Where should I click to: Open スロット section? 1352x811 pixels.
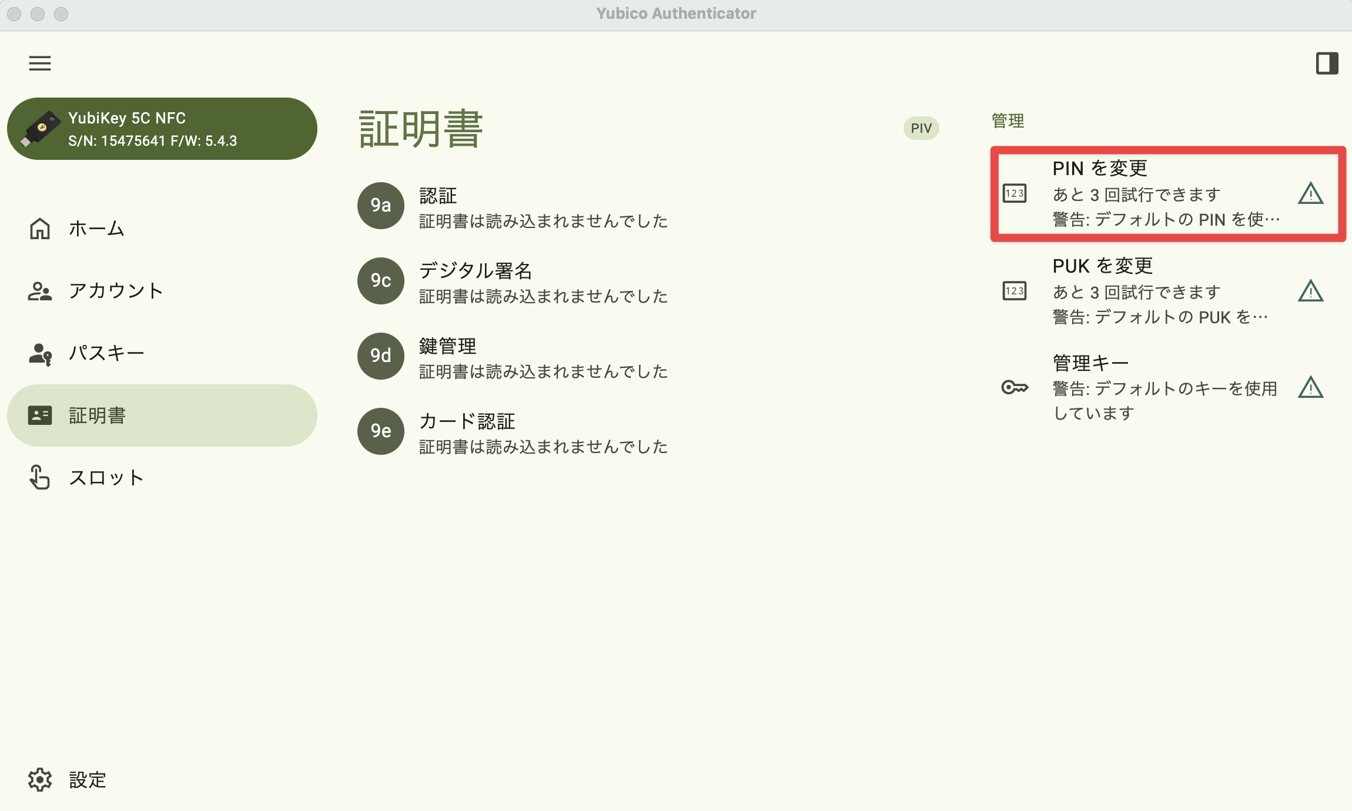(162, 477)
